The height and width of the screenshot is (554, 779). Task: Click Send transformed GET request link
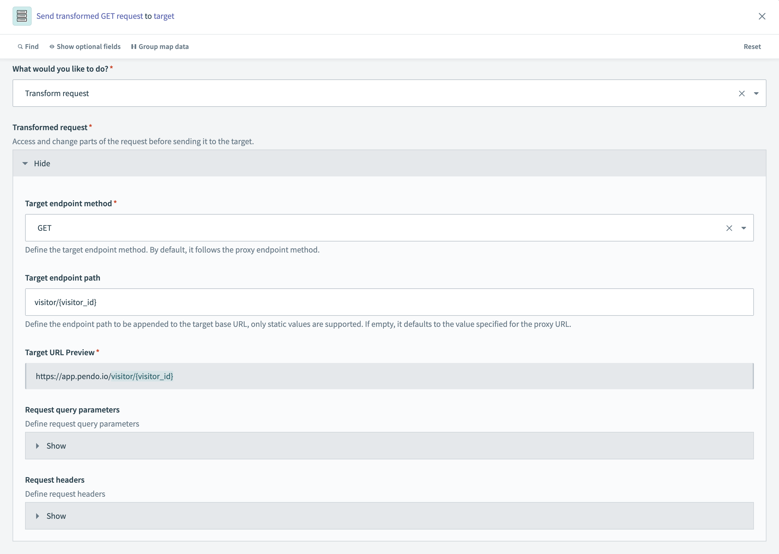pos(89,16)
